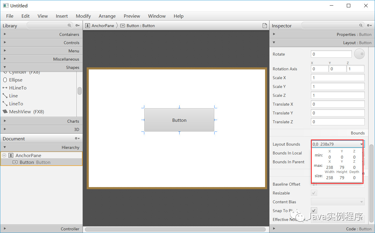Click the Resizable checkbox

point(314,193)
